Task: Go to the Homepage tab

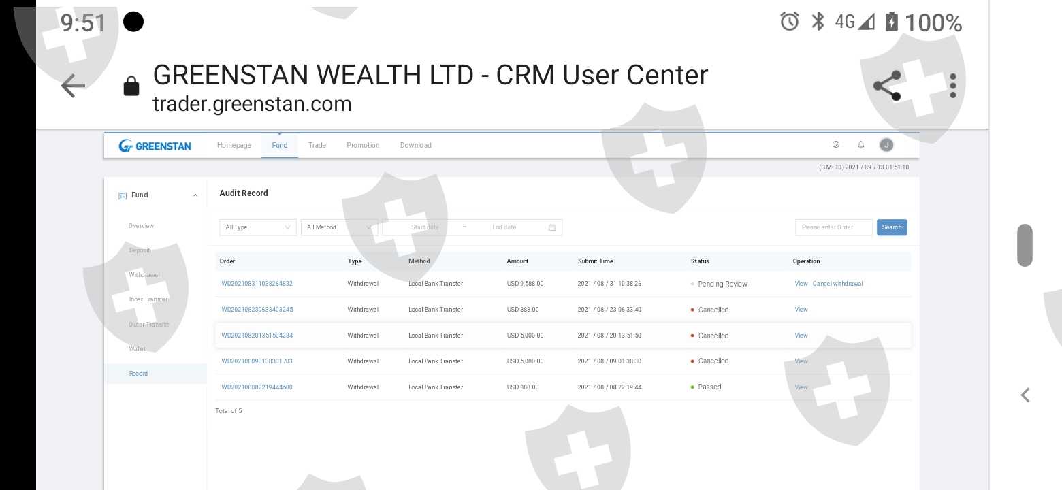Action: pyautogui.click(x=234, y=145)
